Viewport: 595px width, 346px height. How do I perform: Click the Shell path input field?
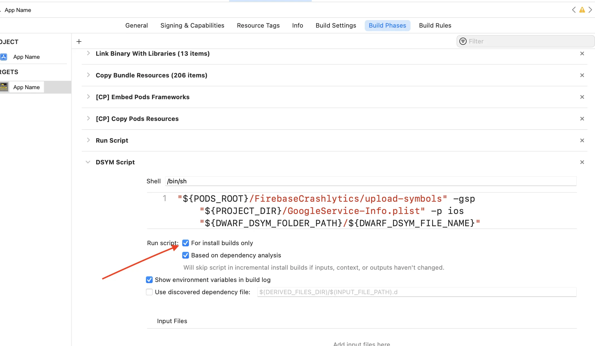(x=371, y=181)
